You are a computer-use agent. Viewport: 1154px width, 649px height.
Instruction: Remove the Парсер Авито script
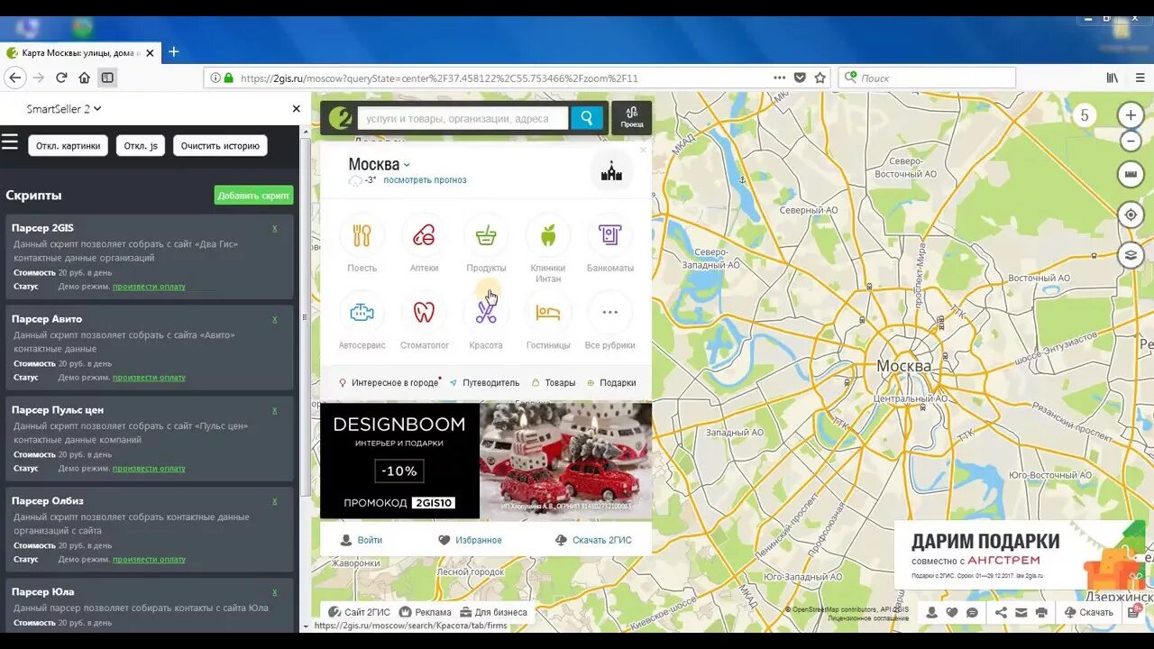(x=275, y=319)
